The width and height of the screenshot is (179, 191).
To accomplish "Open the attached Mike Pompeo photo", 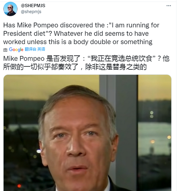I will [87, 133].
